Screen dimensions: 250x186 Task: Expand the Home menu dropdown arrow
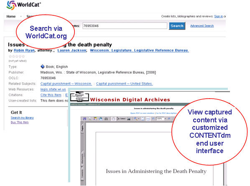click(x=21, y=16)
